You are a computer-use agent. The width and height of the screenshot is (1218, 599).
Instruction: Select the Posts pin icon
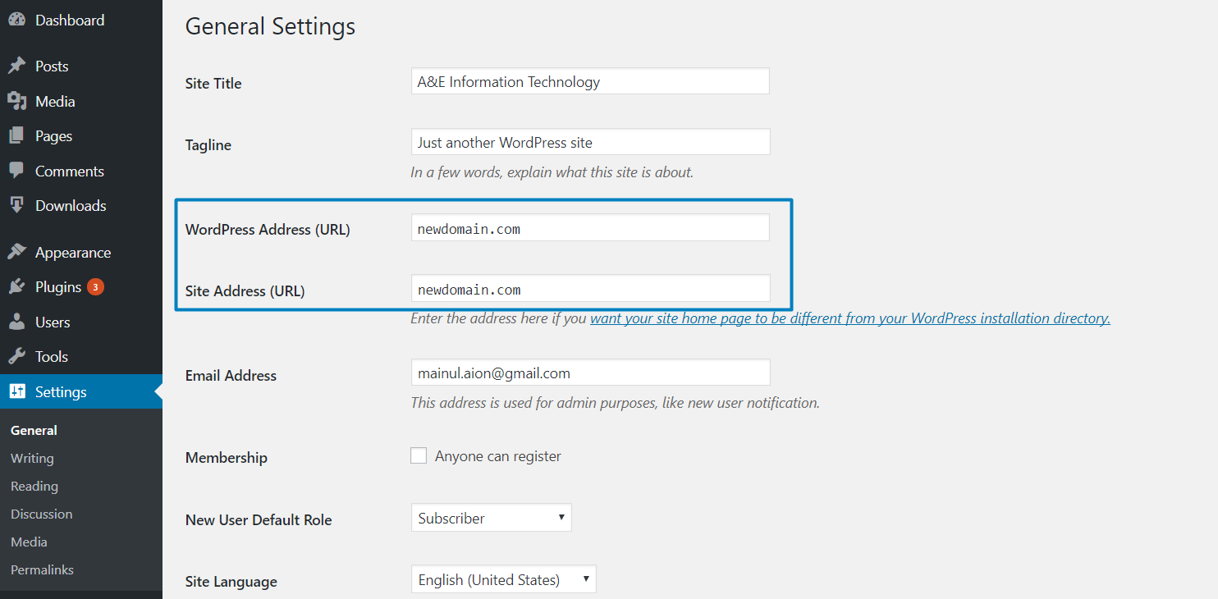(x=17, y=66)
